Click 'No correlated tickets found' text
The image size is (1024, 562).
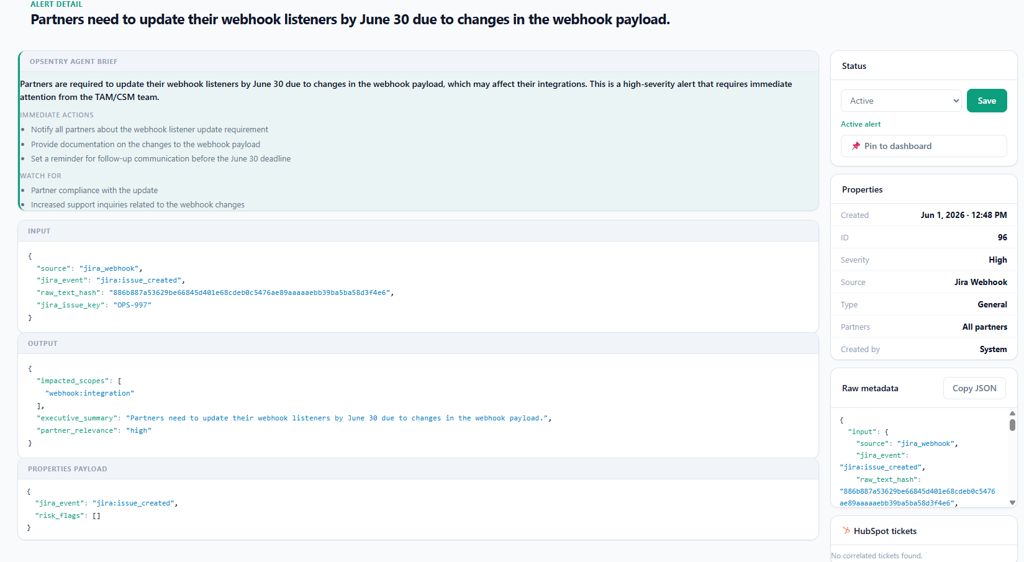pyautogui.click(x=877, y=556)
